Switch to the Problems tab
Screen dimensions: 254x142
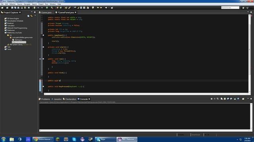[x=44, y=99]
